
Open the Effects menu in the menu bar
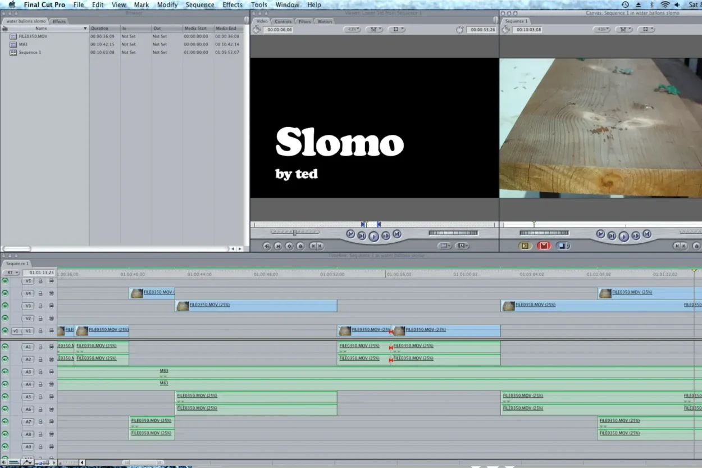point(233,4)
